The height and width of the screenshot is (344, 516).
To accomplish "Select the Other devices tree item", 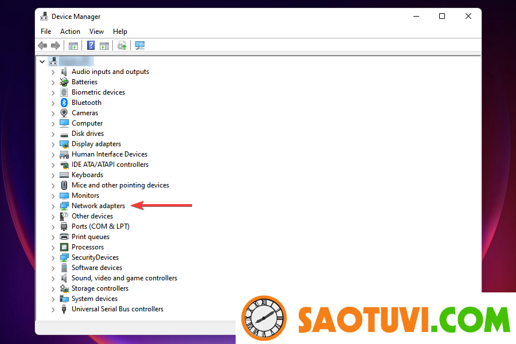I will pyautogui.click(x=92, y=216).
